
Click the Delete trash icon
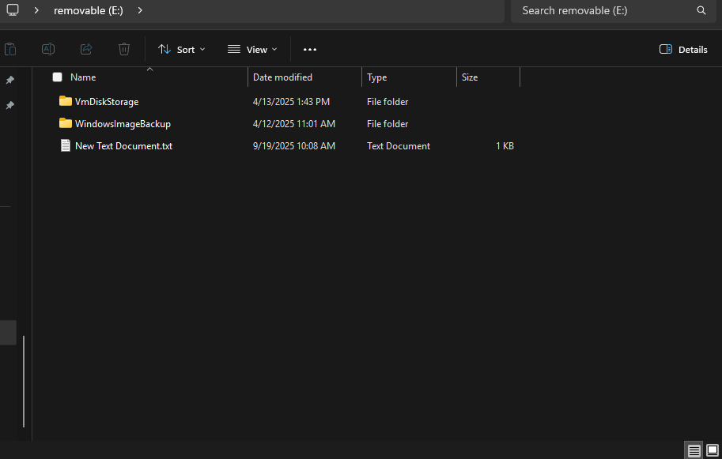tap(123, 49)
